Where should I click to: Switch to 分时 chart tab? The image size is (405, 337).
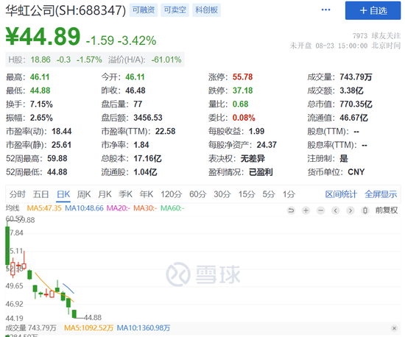tap(18, 194)
